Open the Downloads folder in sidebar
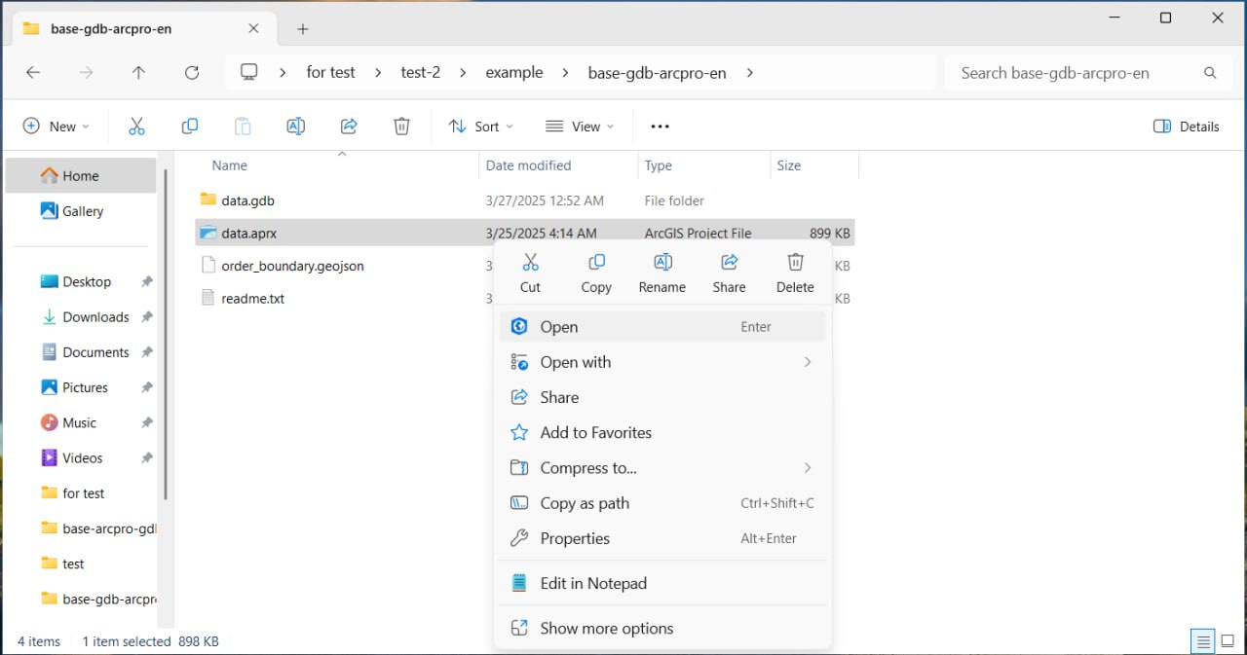This screenshot has width=1247, height=655. point(95,317)
